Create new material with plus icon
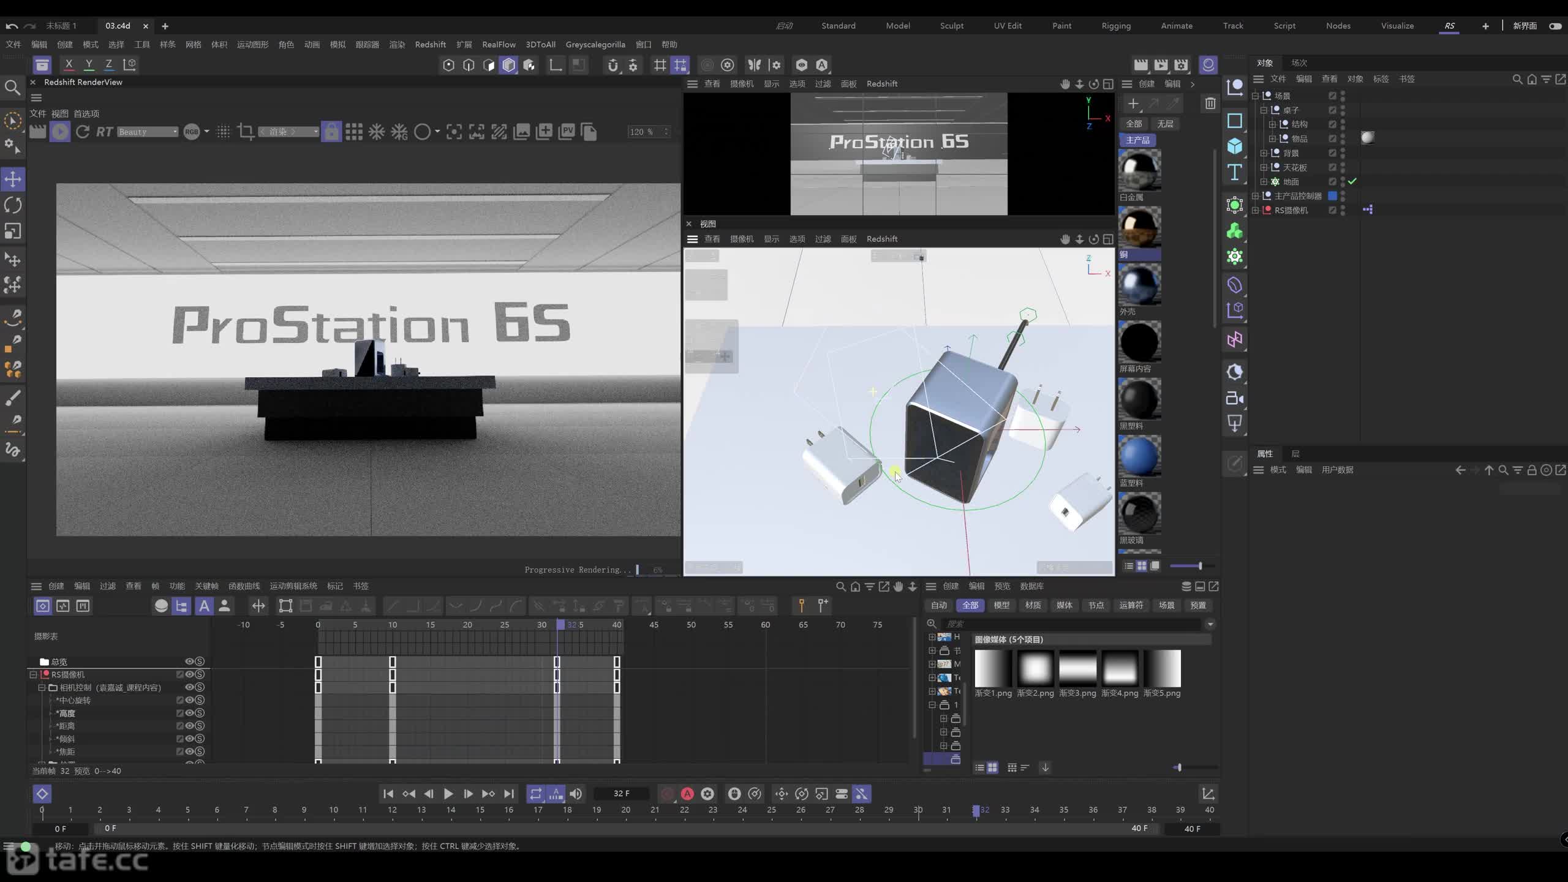The image size is (1568, 882). point(1133,104)
